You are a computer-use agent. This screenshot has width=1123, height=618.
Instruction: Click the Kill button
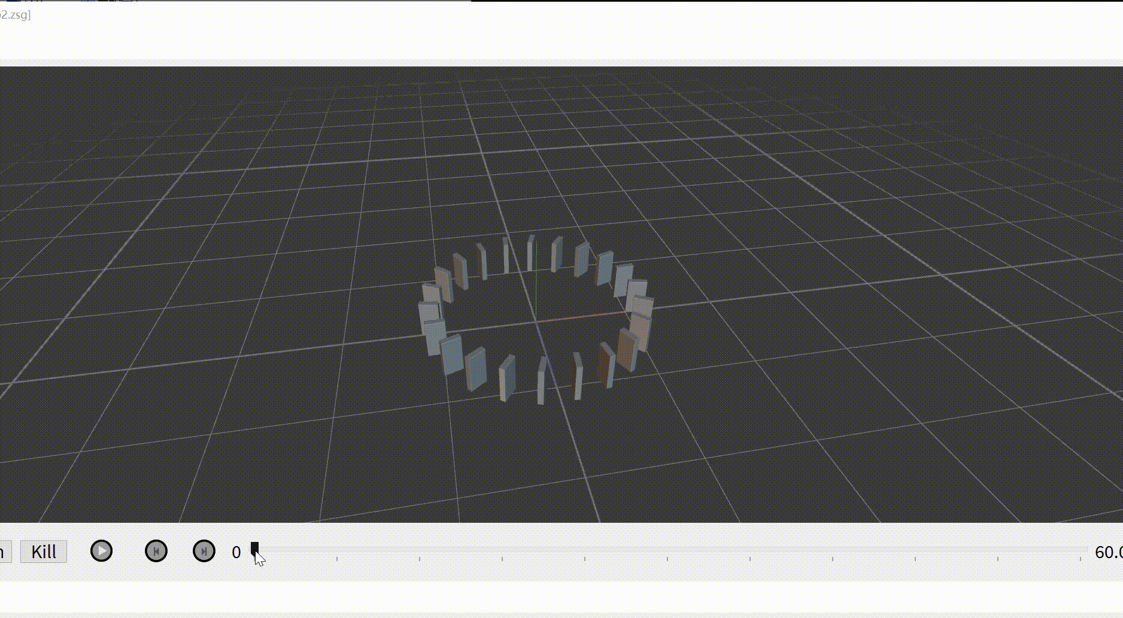tap(44, 552)
